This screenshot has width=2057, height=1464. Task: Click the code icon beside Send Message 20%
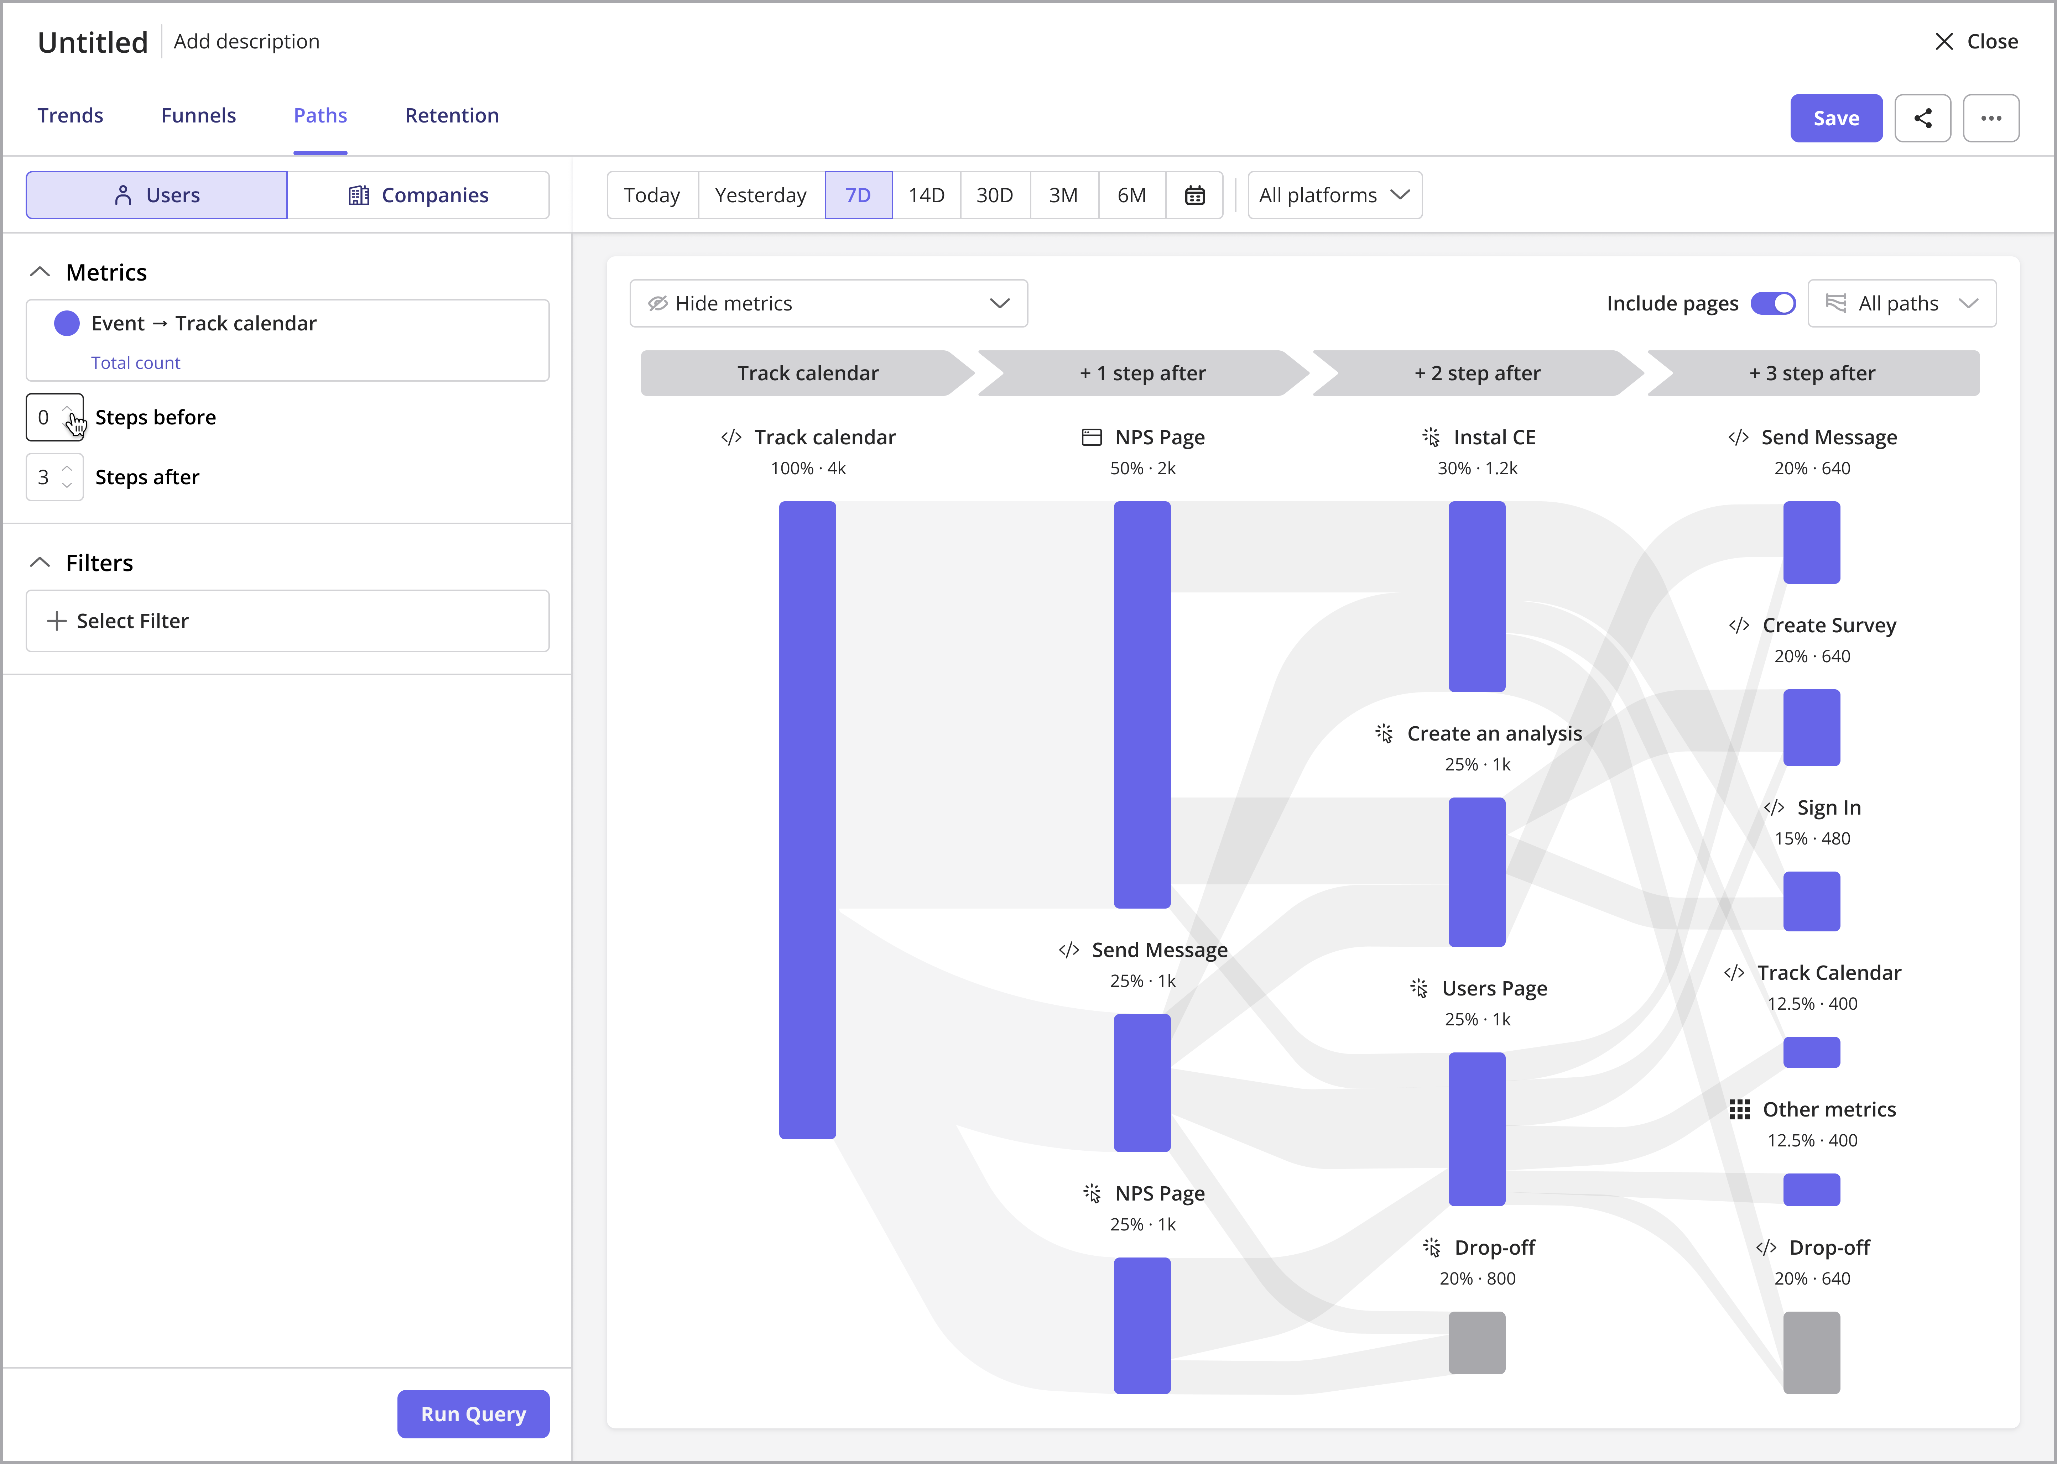pyautogui.click(x=1739, y=437)
